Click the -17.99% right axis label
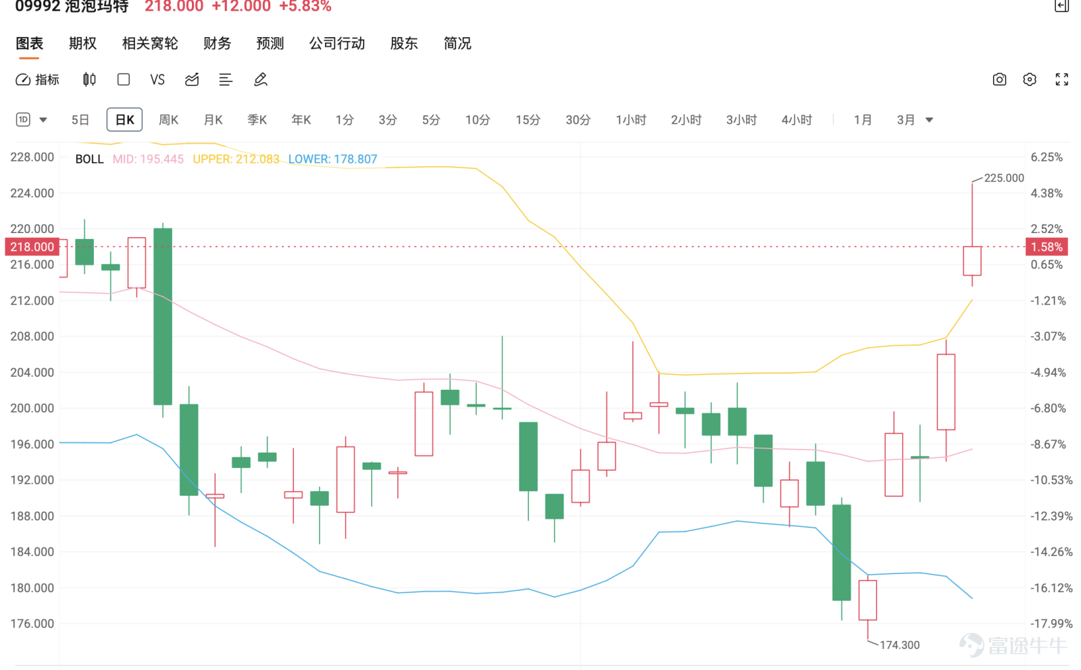The width and height of the screenshot is (1081, 670). pyautogui.click(x=1051, y=623)
